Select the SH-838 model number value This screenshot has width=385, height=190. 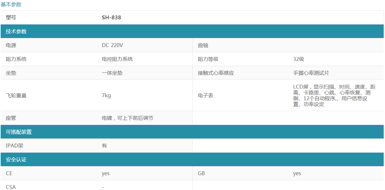[111, 17]
